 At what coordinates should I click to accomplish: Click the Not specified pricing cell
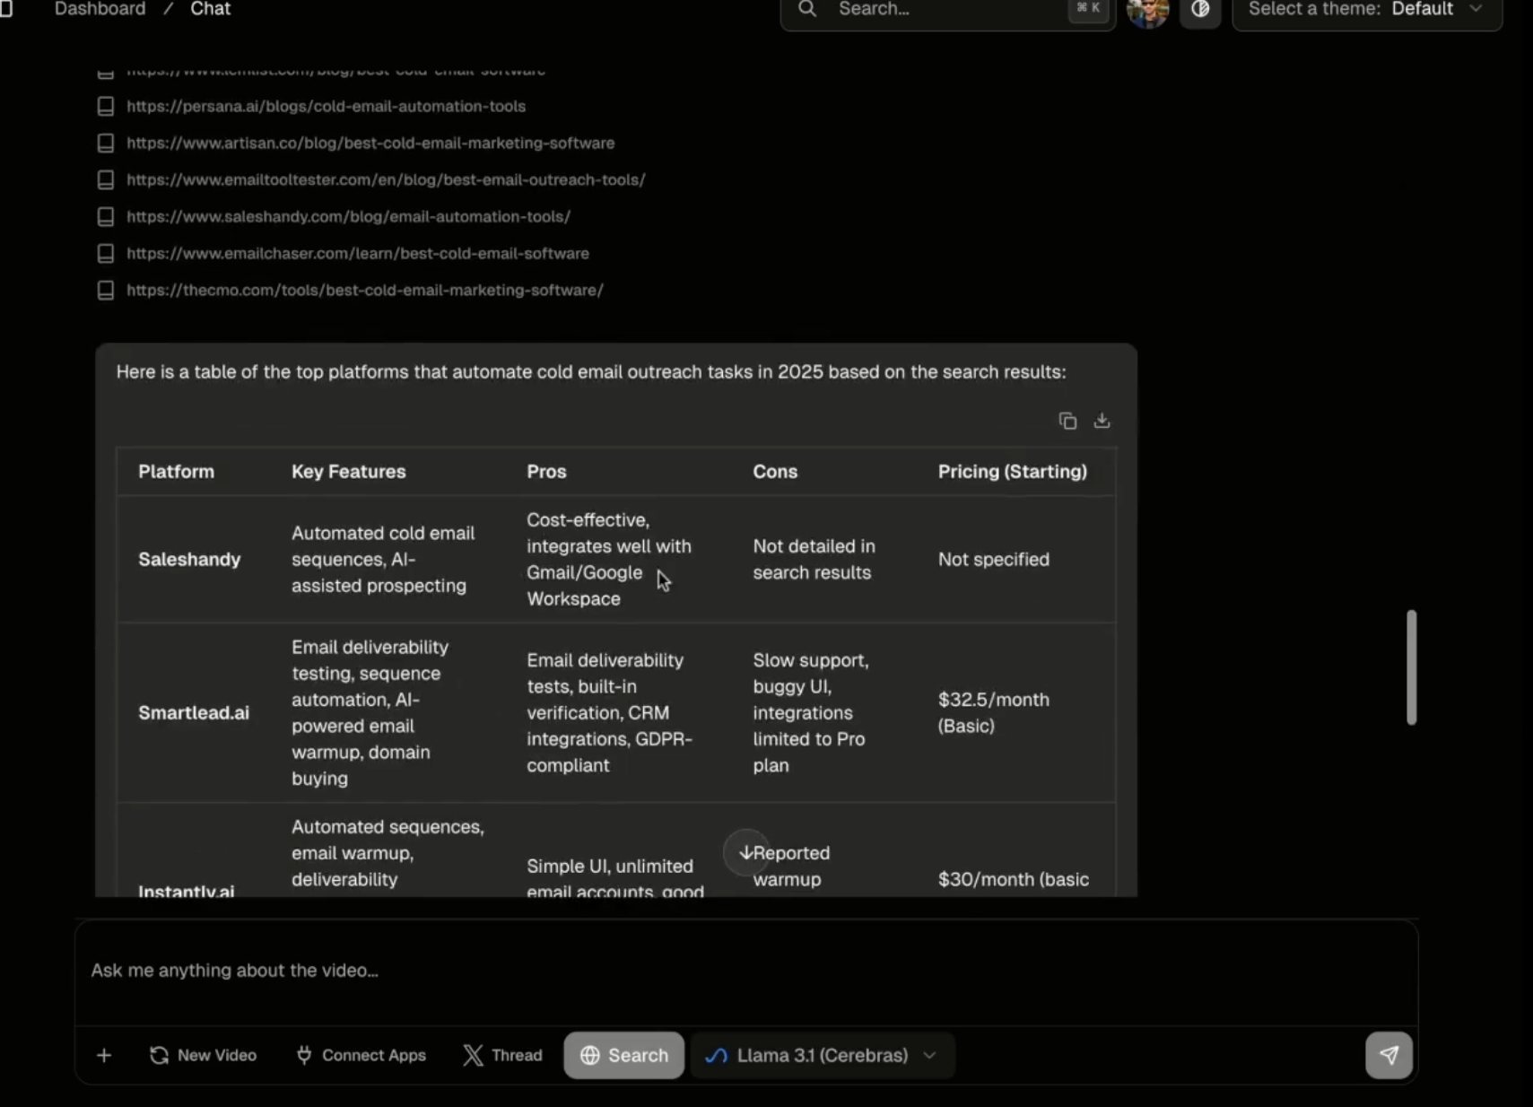pyautogui.click(x=994, y=560)
